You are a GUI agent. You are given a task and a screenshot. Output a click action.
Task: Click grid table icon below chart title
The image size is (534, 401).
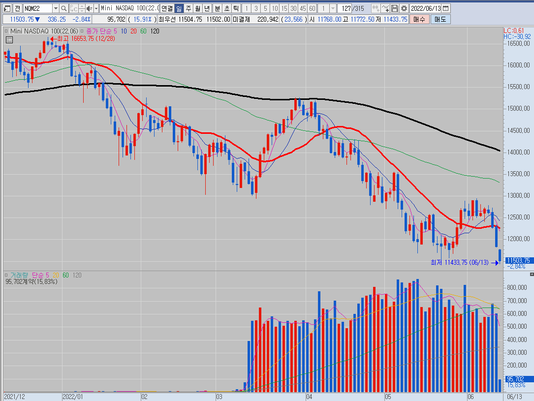(x=9, y=40)
